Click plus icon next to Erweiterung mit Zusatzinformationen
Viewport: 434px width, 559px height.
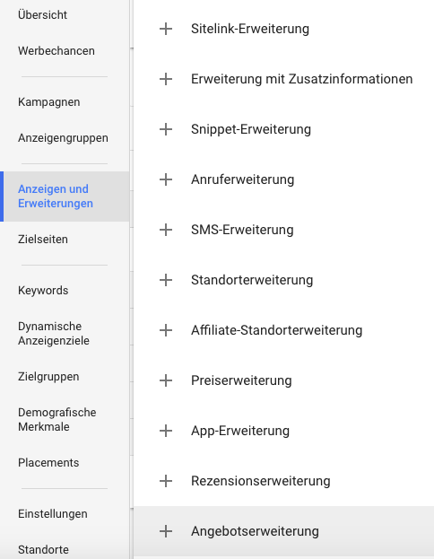[x=166, y=79]
